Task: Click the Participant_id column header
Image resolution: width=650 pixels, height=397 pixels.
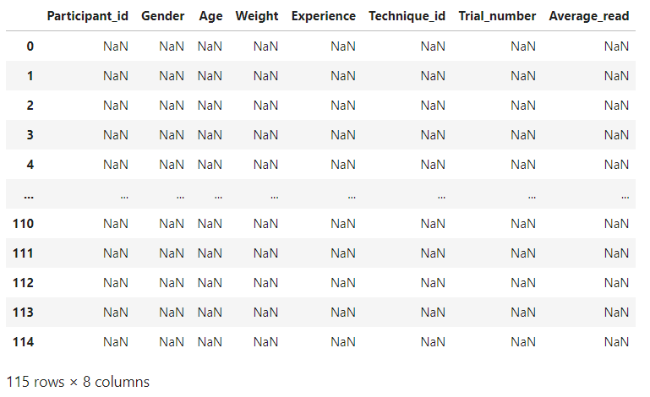Action: tap(88, 16)
